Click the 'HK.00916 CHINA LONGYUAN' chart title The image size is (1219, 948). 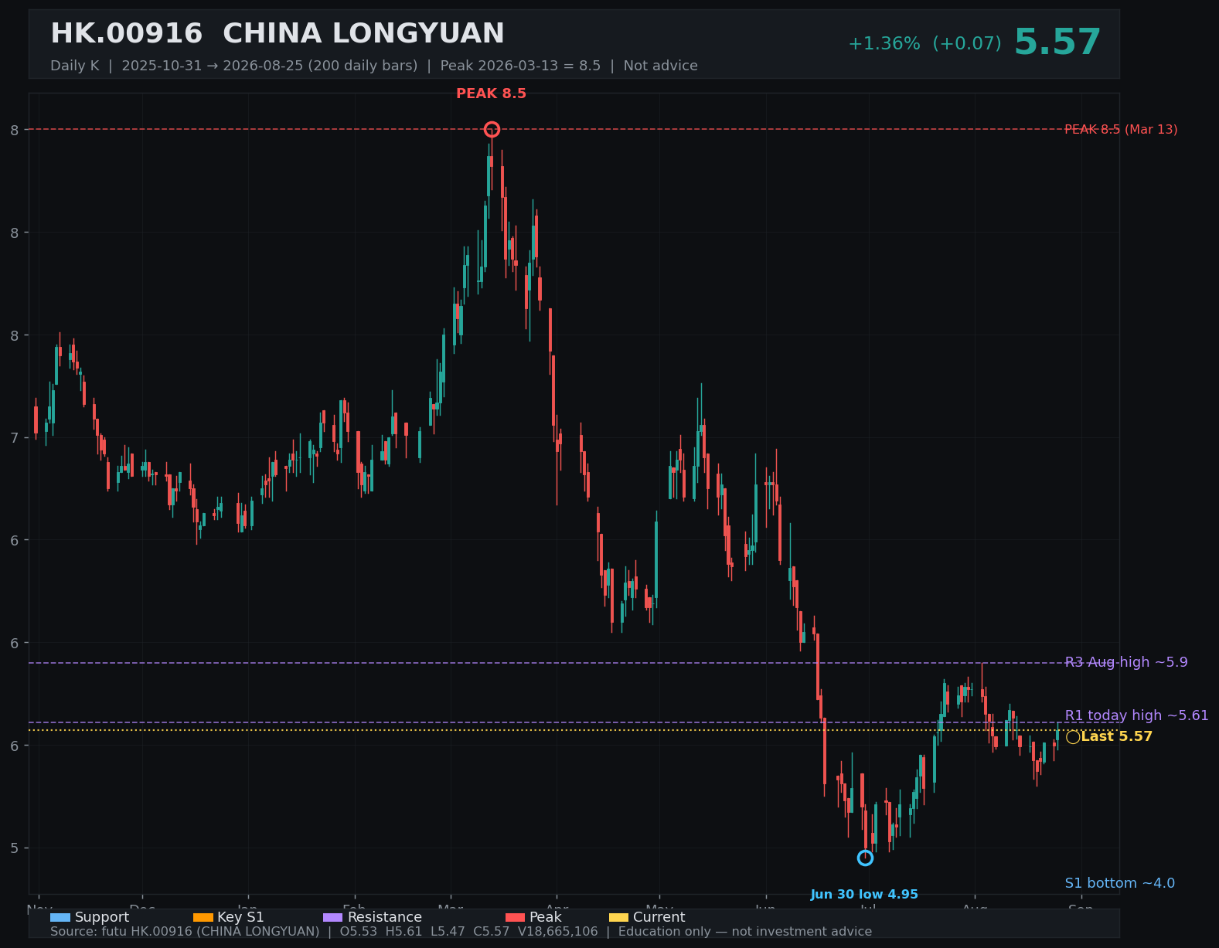pos(278,34)
